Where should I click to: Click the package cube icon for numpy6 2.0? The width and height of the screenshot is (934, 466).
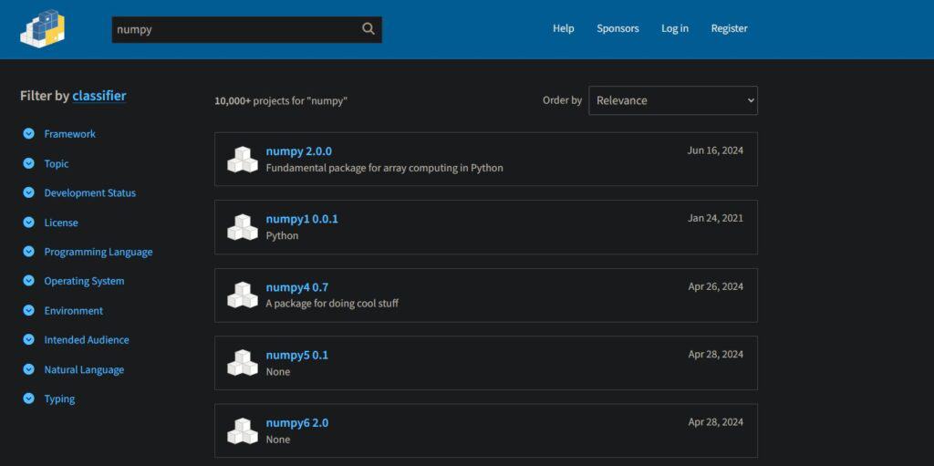[x=243, y=430]
